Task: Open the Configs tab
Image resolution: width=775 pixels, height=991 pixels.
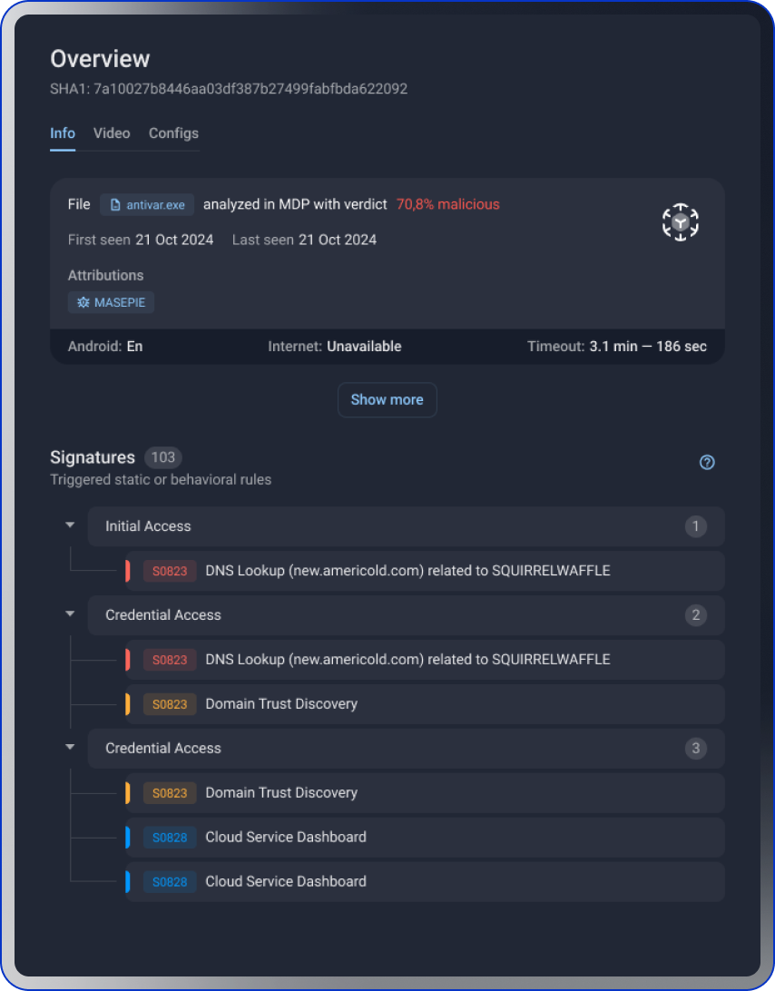Action: pyautogui.click(x=173, y=133)
